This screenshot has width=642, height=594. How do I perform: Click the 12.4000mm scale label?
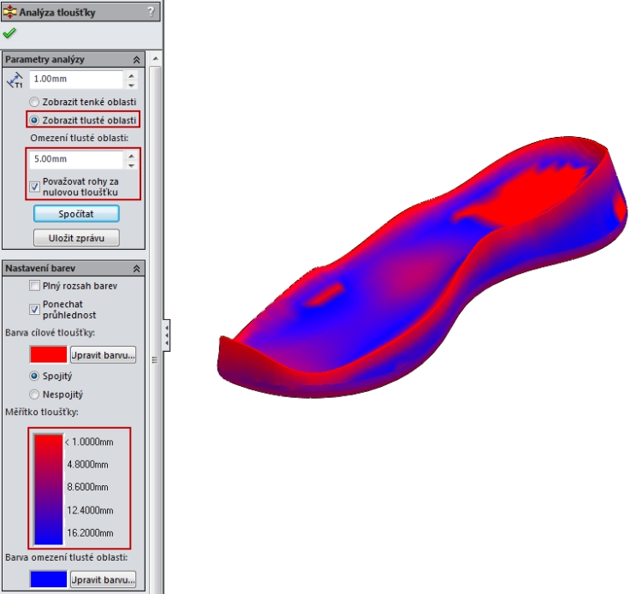90,510
